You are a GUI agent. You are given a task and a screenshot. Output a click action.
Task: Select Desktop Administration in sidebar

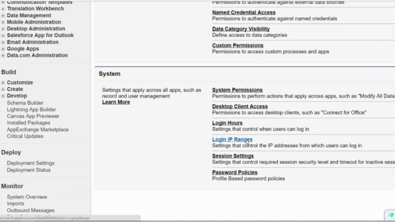(x=36, y=28)
